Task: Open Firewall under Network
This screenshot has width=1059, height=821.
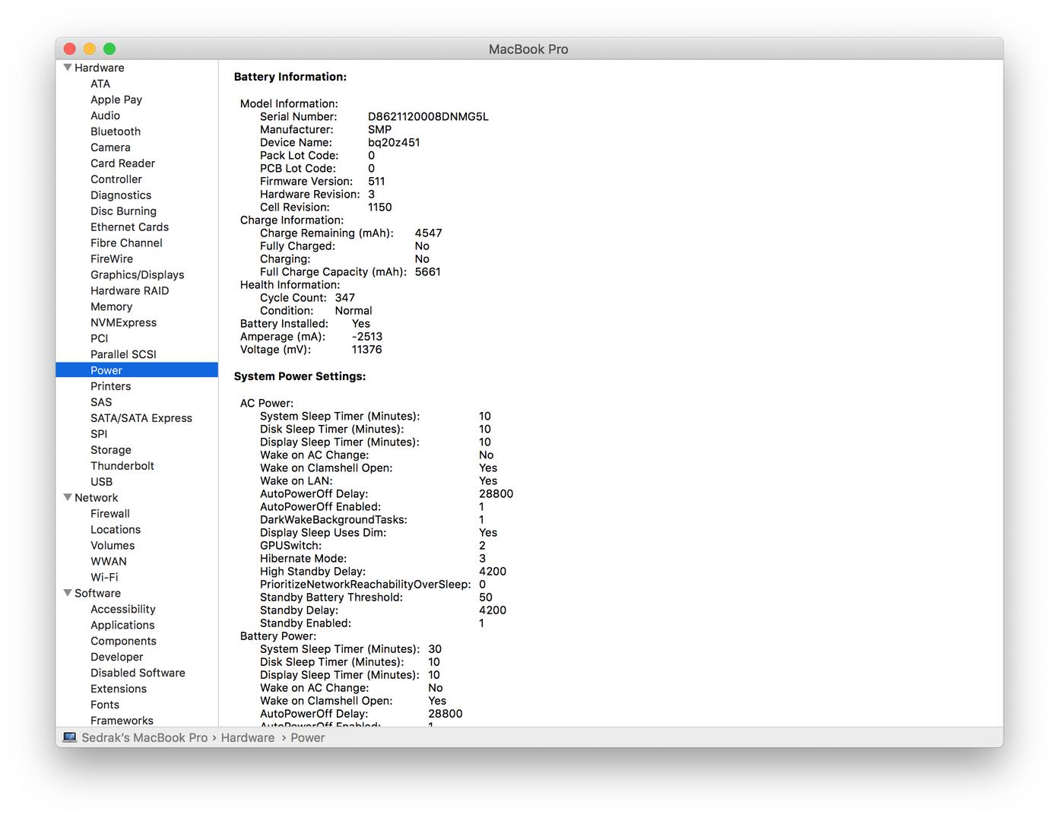Action: (x=110, y=514)
